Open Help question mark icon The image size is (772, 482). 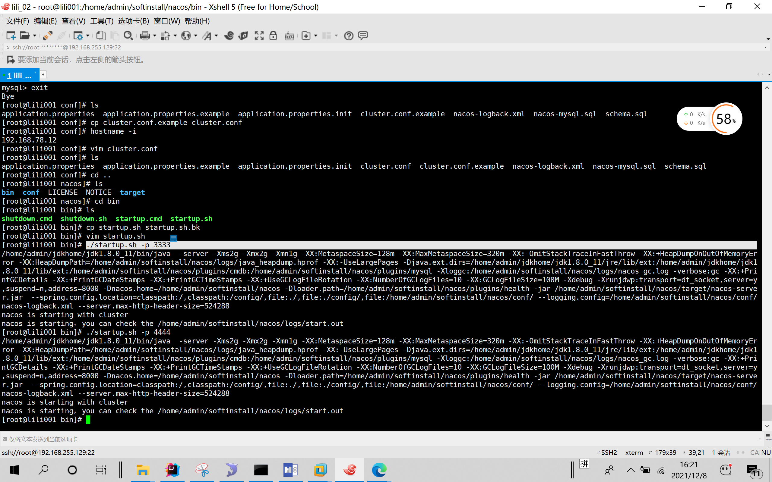pos(349,36)
